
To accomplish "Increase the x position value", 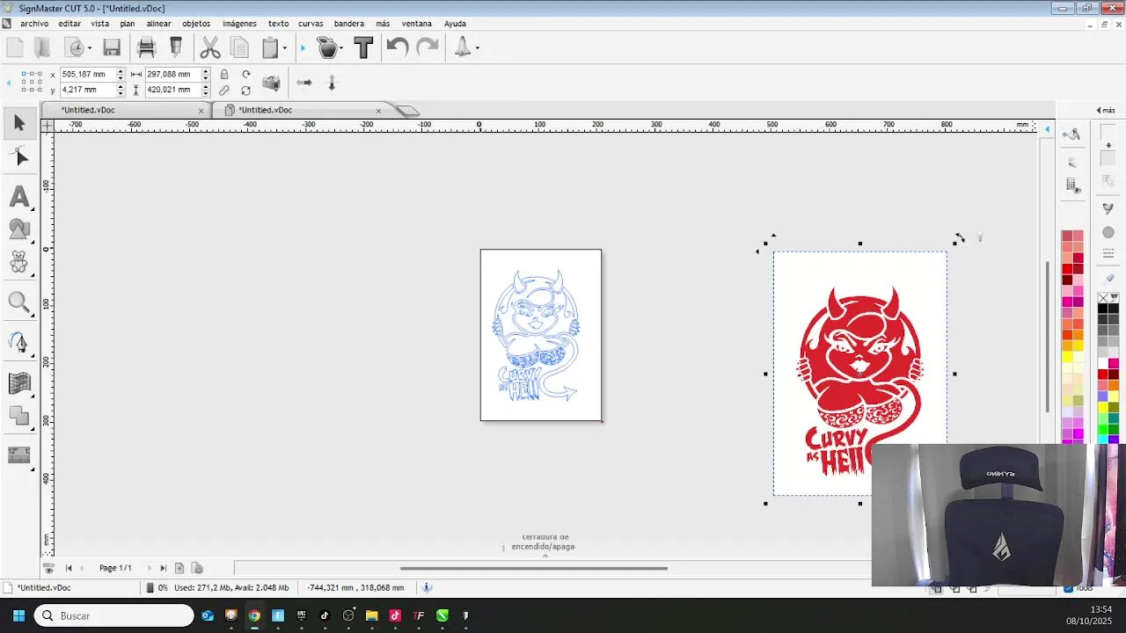I will (x=121, y=71).
